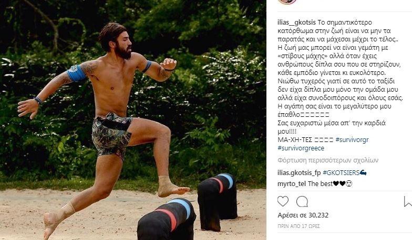Open comments with the speech bubble icon
Viewport: 412px width, 240px height.
[x=302, y=201]
